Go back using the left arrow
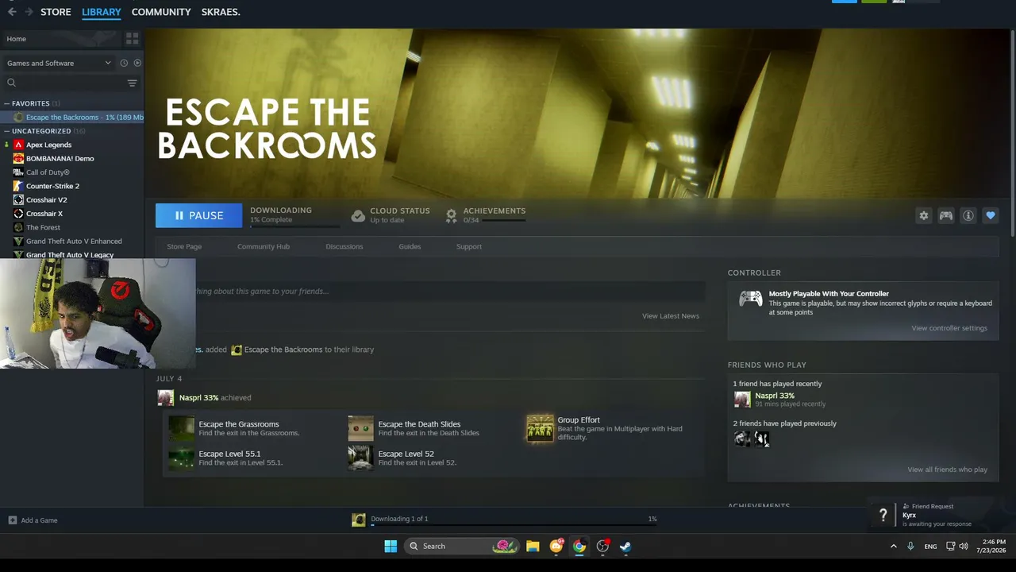This screenshot has height=572, width=1016. [12, 12]
